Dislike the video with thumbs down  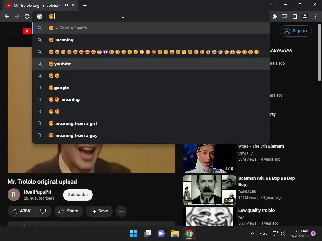pyautogui.click(x=43, y=211)
